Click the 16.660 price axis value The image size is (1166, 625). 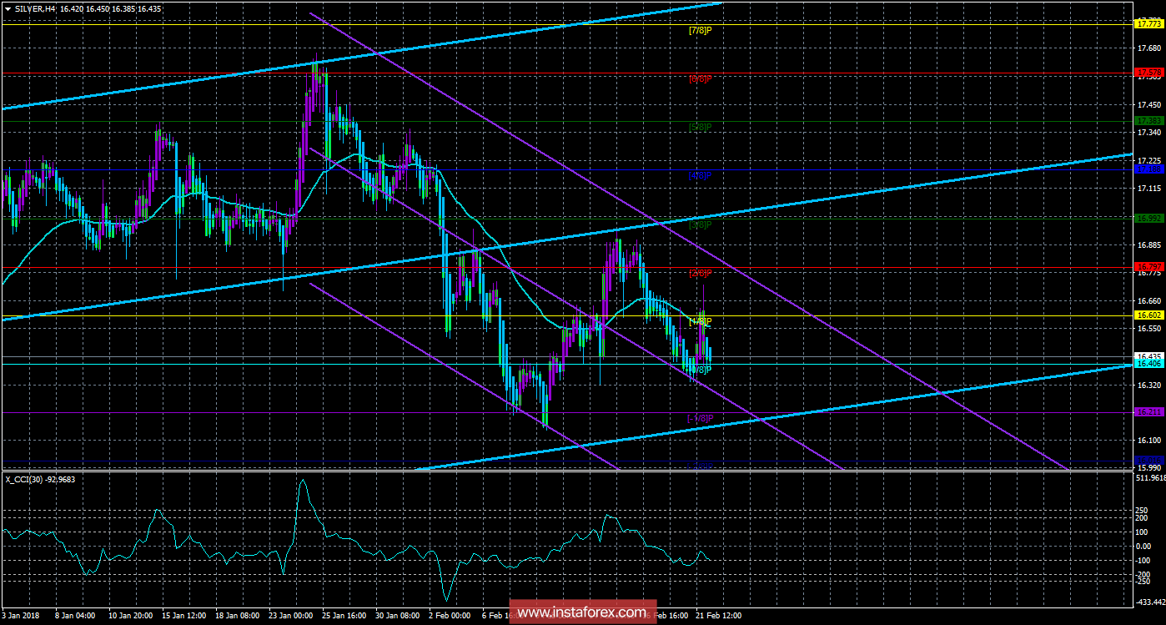click(x=1148, y=301)
